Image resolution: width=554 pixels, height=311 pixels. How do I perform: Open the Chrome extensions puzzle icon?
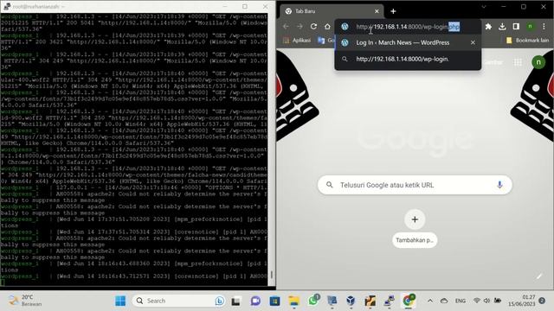click(x=488, y=27)
